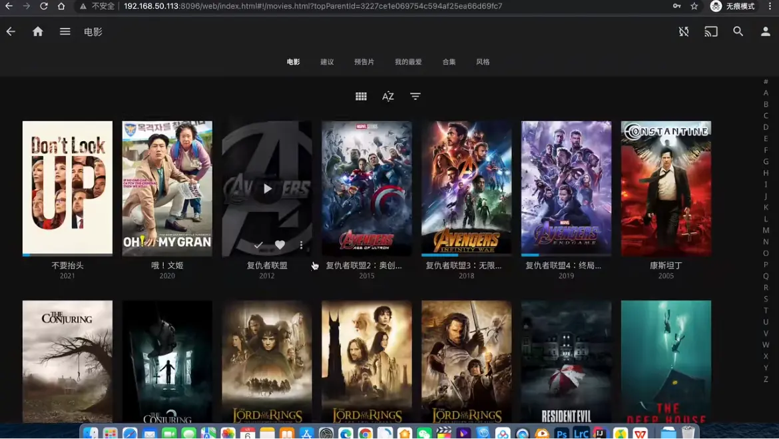
Task: Click the crossed-out sync icon in the header
Action: click(684, 31)
